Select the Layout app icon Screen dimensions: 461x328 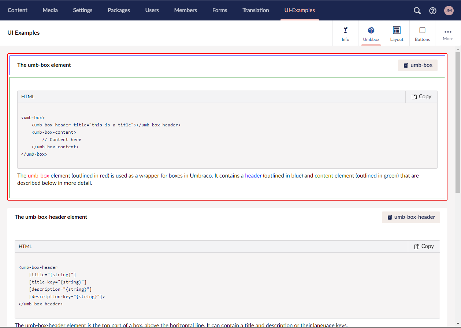[397, 30]
